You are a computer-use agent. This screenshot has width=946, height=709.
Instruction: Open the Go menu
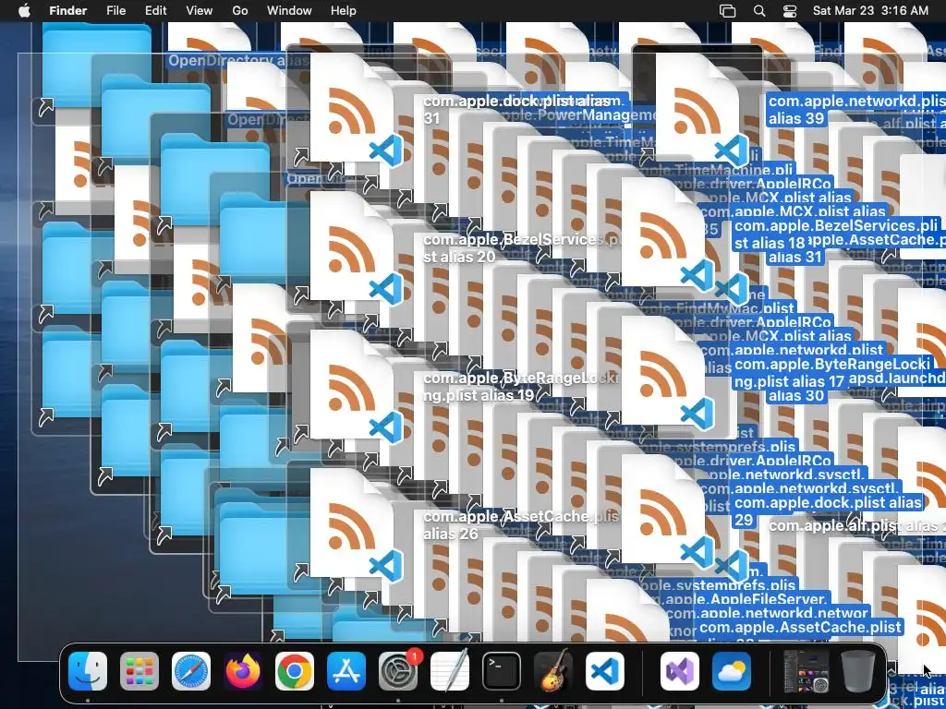(x=240, y=11)
